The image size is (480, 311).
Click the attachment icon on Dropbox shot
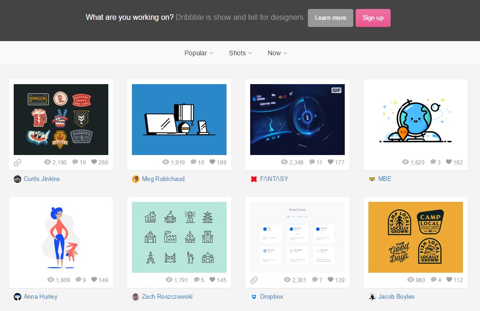point(254,280)
